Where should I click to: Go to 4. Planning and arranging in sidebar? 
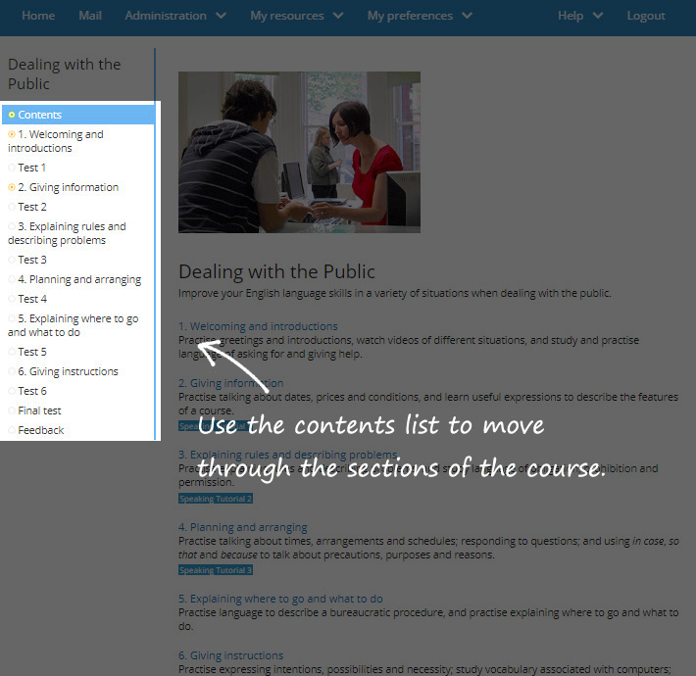coord(78,279)
